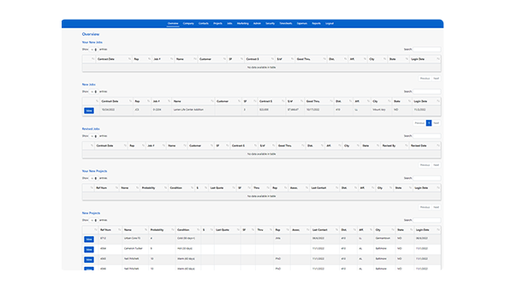This screenshot has width=505, height=308.
Task: Open the Company menu in navigation bar
Action: [x=188, y=23]
